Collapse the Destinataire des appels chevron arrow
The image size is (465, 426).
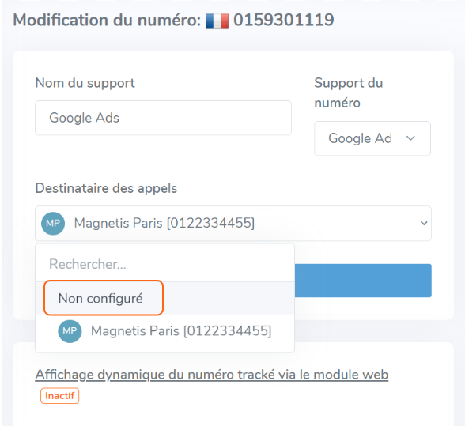pos(424,223)
